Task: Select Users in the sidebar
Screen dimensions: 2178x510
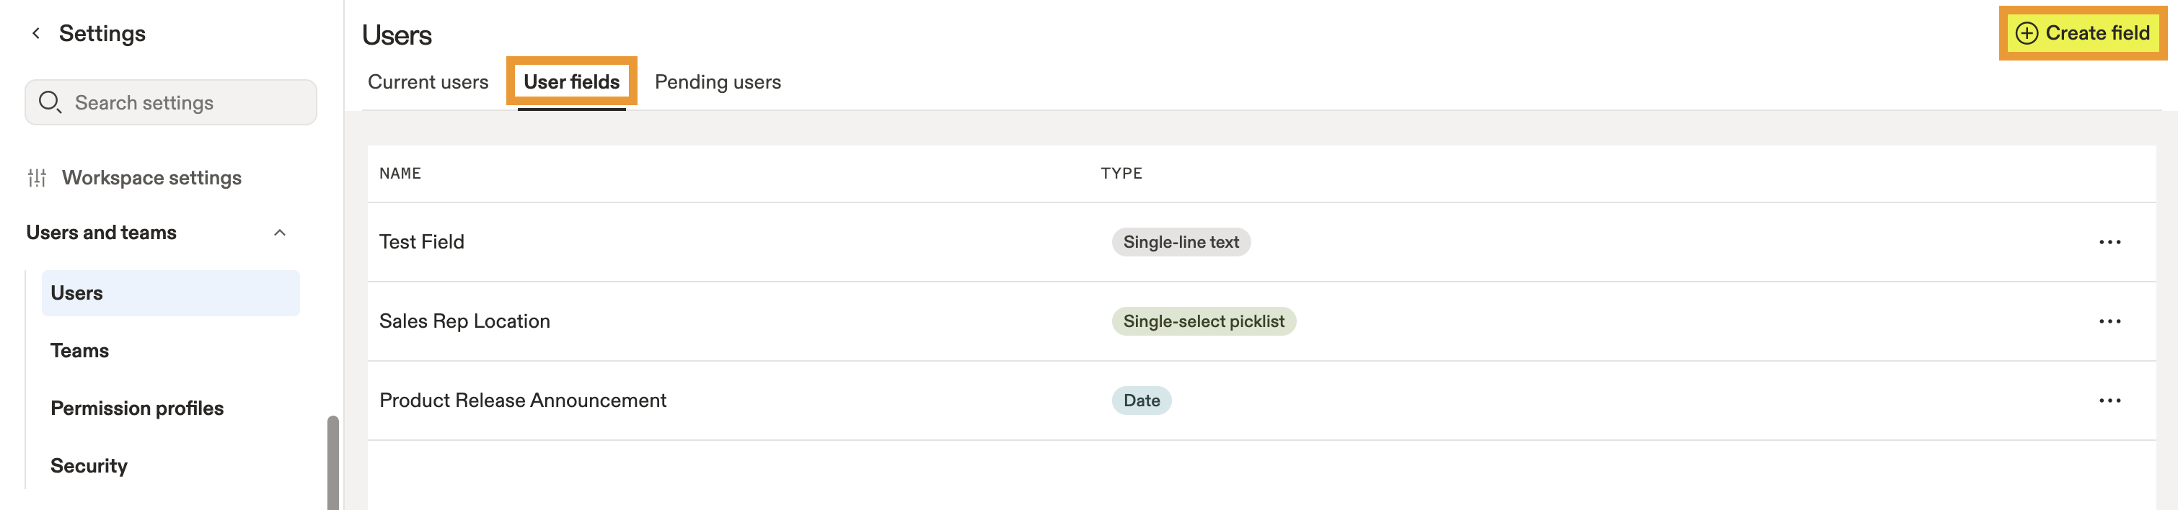Action: pos(171,293)
